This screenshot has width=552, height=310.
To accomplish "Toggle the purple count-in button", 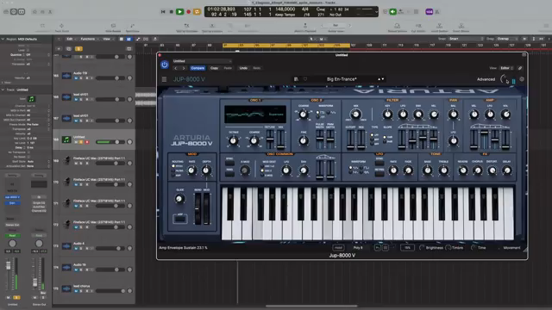I will (x=430, y=11).
